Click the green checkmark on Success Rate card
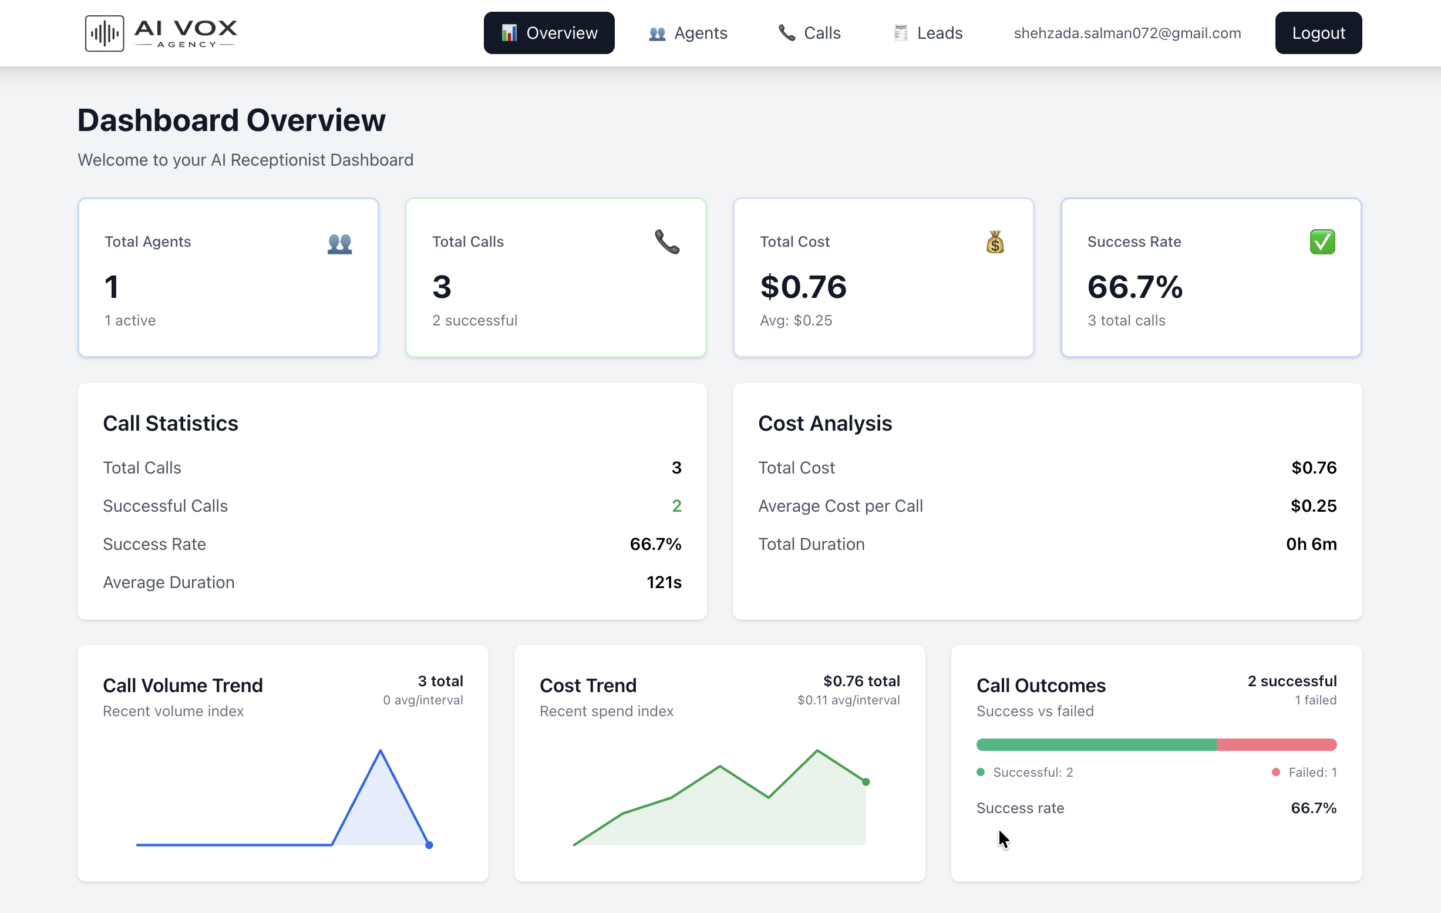1441x913 pixels. click(x=1322, y=242)
